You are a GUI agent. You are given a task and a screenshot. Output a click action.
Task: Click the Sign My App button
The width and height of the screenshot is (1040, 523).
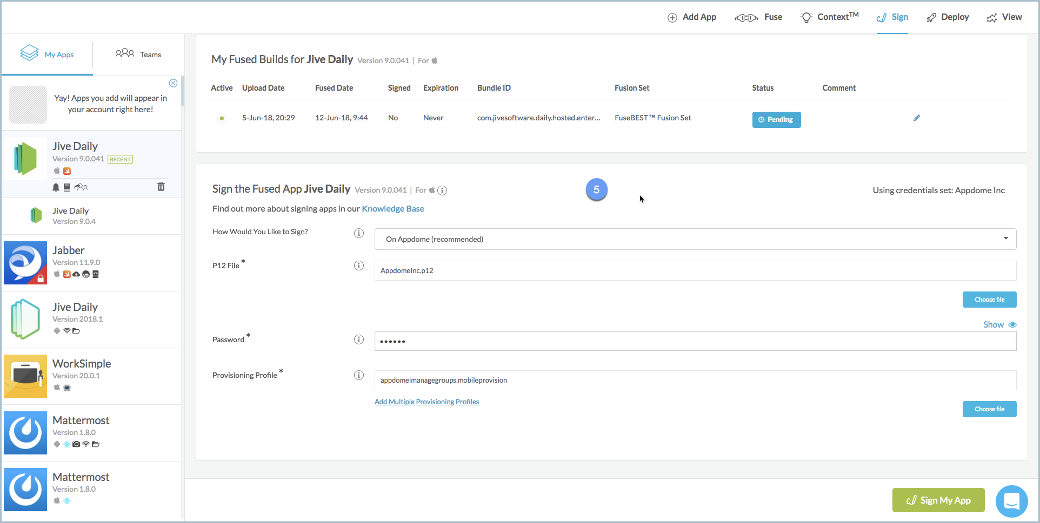pos(938,500)
